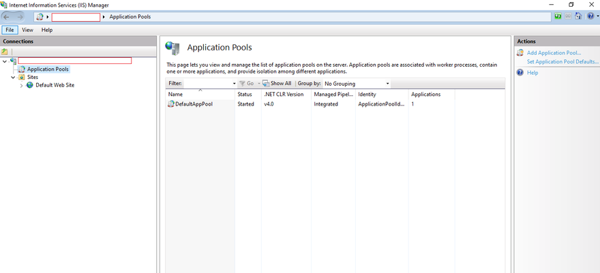This screenshot has width=600, height=273.
Task: Open the Group by No Grouping dropdown
Action: pyautogui.click(x=387, y=84)
